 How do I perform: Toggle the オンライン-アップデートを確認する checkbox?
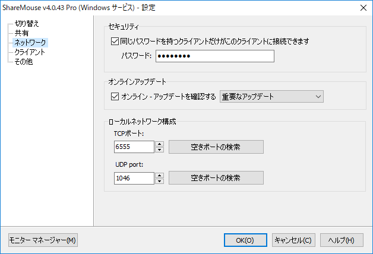click(115, 97)
